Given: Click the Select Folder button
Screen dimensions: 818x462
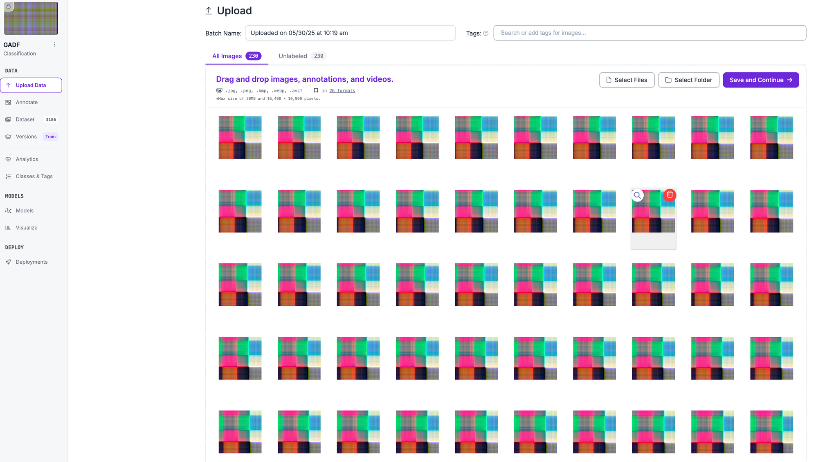Looking at the screenshot, I should point(688,80).
